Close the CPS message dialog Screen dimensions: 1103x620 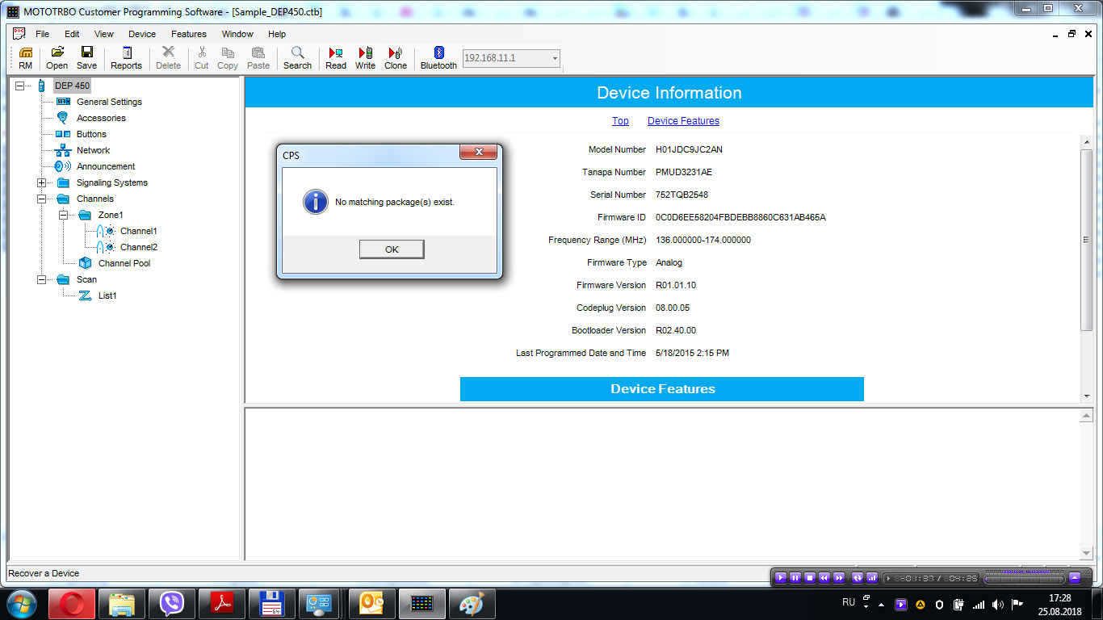(478, 152)
